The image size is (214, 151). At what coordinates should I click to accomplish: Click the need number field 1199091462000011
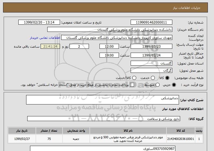151,22
